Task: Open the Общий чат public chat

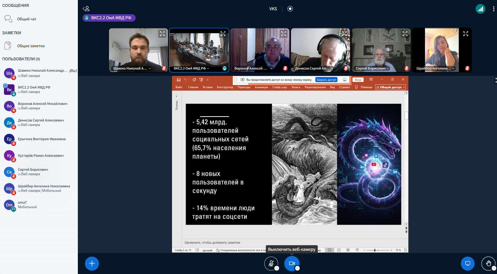Action: click(x=26, y=19)
